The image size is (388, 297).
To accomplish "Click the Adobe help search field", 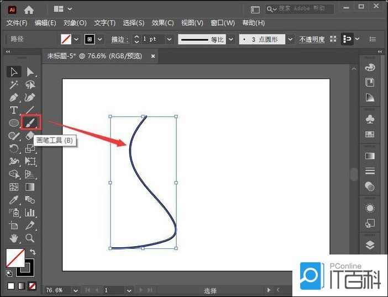I will [x=300, y=9].
